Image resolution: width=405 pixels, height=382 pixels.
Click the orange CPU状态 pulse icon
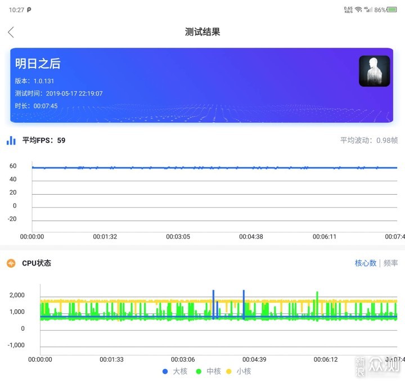coord(11,263)
